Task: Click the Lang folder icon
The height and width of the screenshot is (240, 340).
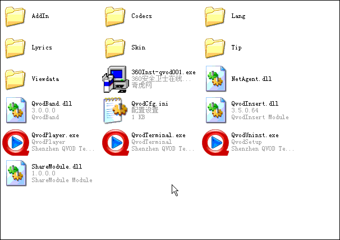Action: pos(215,16)
